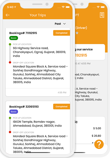Tap the red drop-off dot of booking 71192915
Image resolution: width=110 pixels, height=158 pixels.
(10, 62)
